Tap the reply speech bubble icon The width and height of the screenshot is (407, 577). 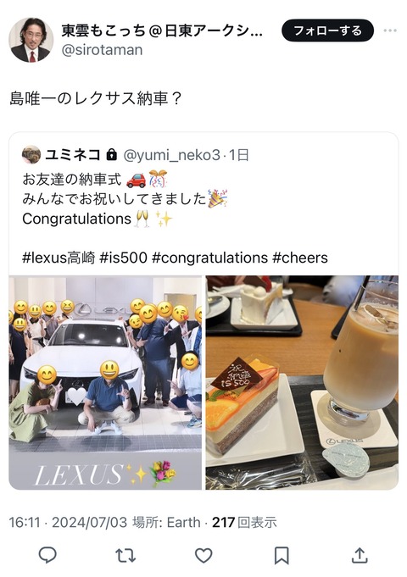pyautogui.click(x=47, y=555)
